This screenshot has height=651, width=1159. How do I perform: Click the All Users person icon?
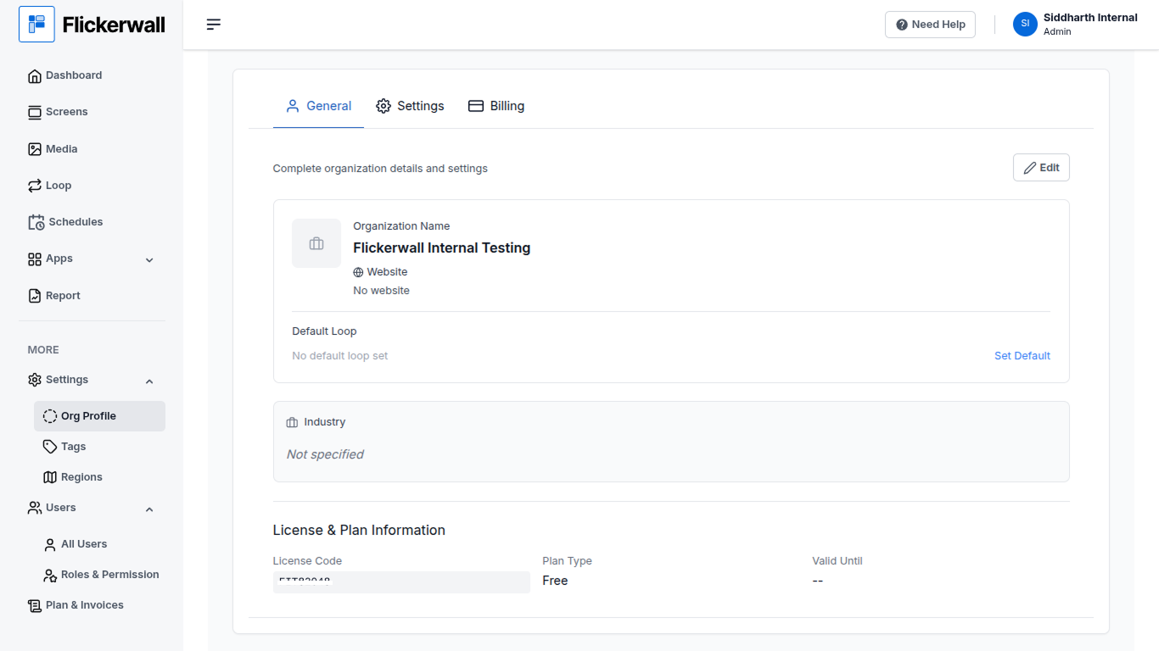coord(50,544)
